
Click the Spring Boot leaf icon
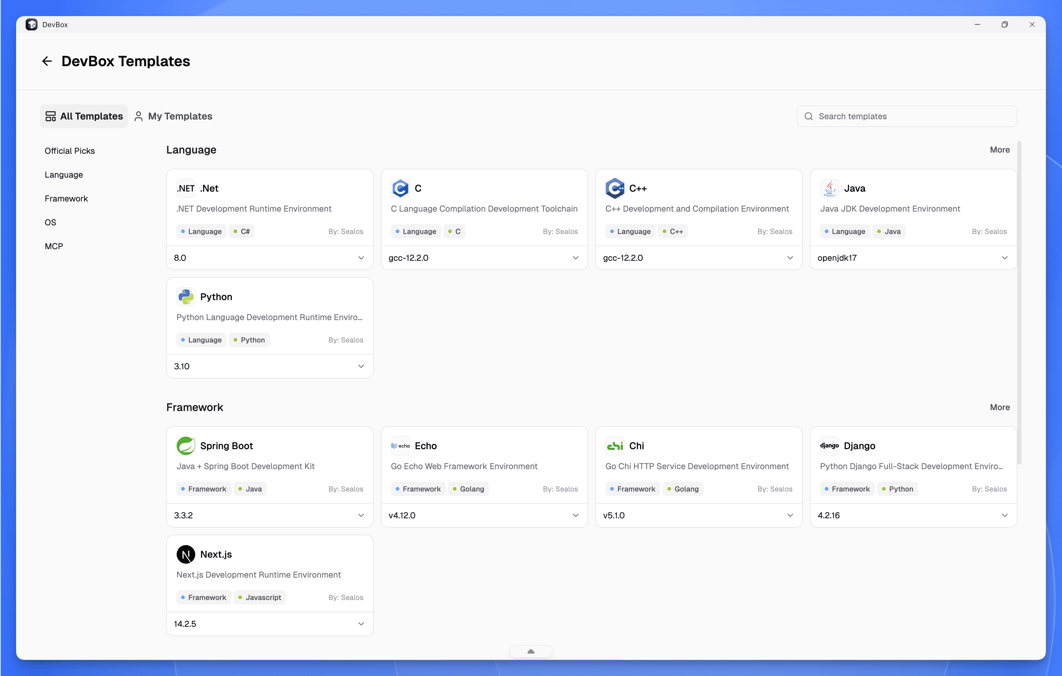tap(186, 446)
